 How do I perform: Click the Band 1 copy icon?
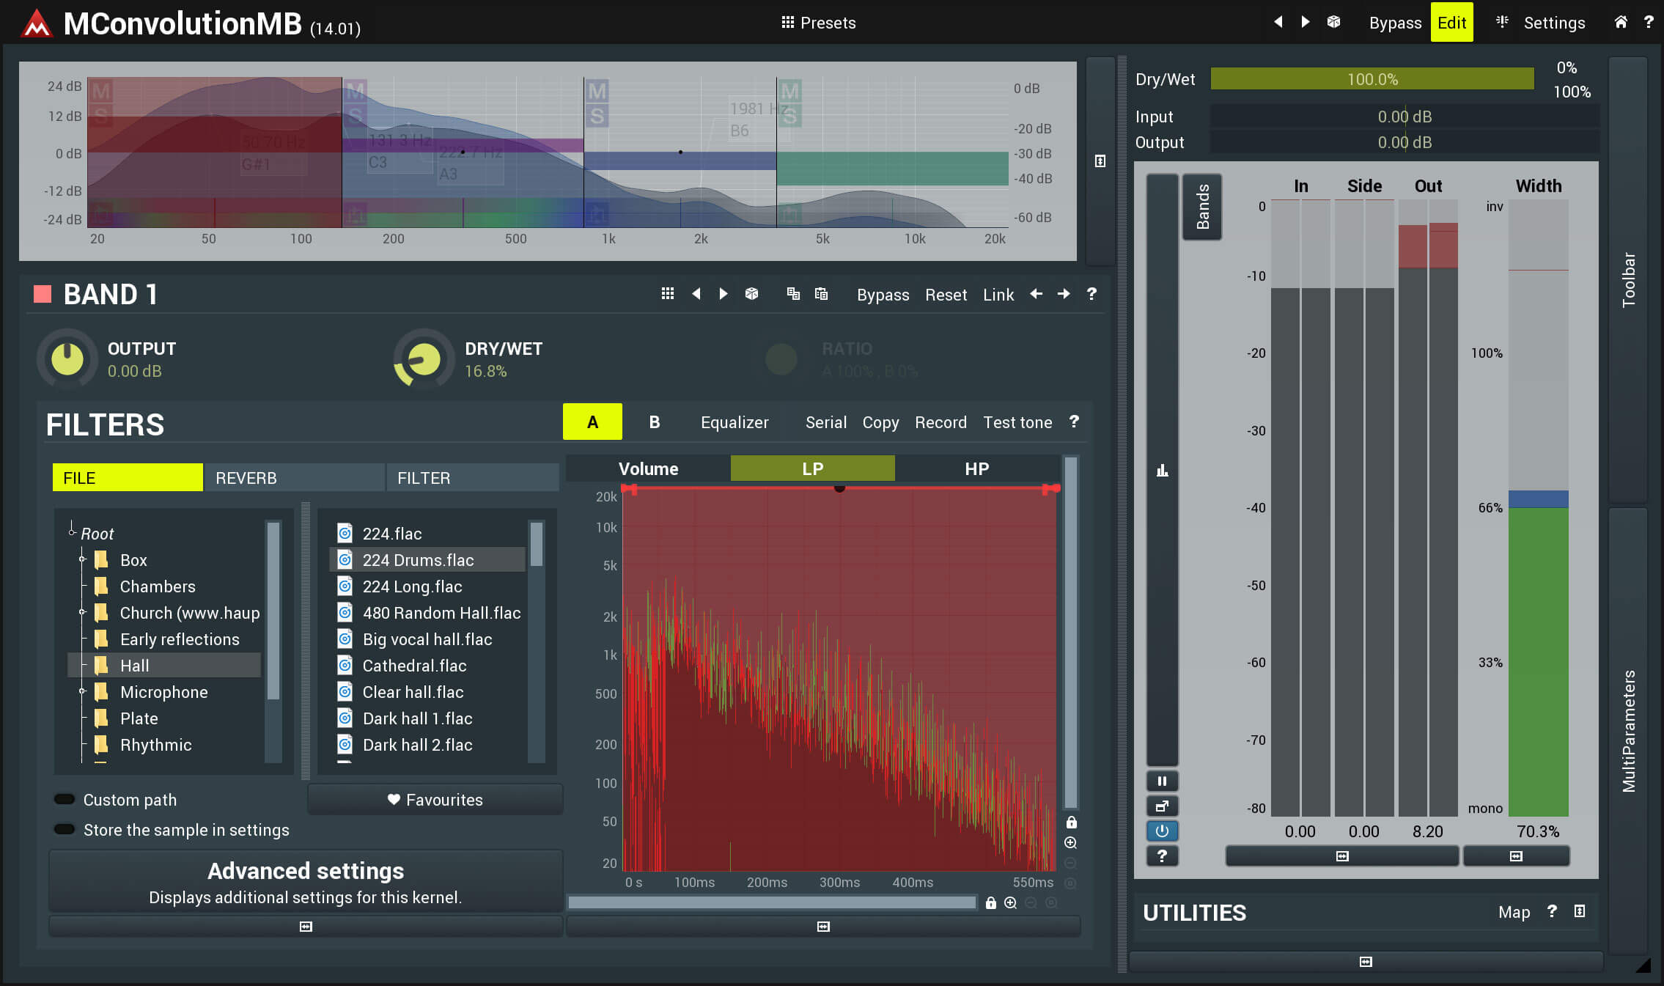tap(793, 294)
